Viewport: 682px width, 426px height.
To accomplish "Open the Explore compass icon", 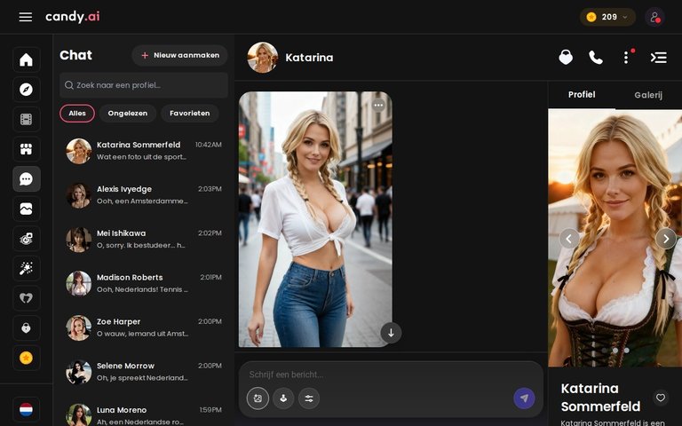I will pos(26,90).
